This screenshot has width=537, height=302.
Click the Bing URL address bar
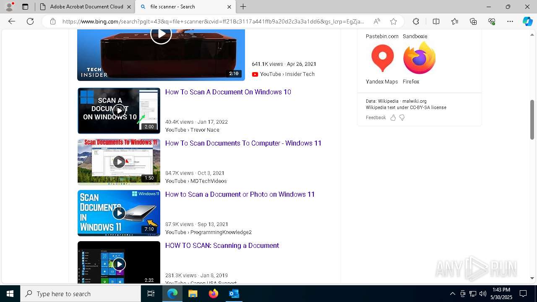pyautogui.click(x=213, y=21)
